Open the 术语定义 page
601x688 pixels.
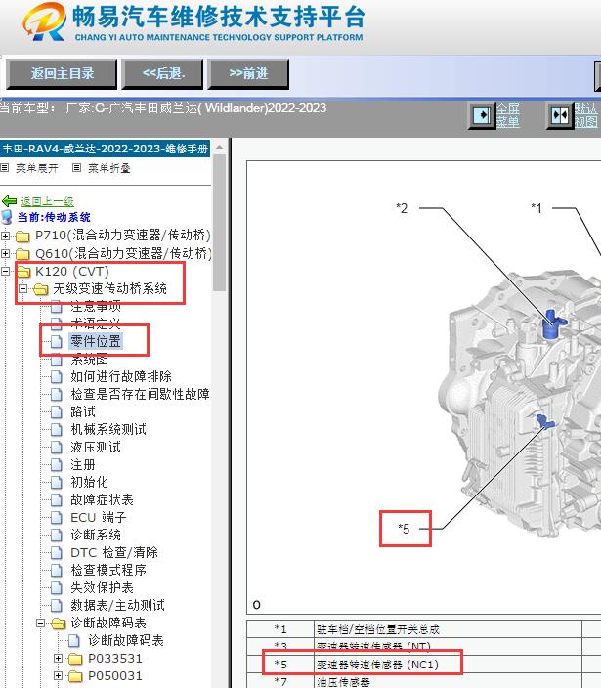96,323
